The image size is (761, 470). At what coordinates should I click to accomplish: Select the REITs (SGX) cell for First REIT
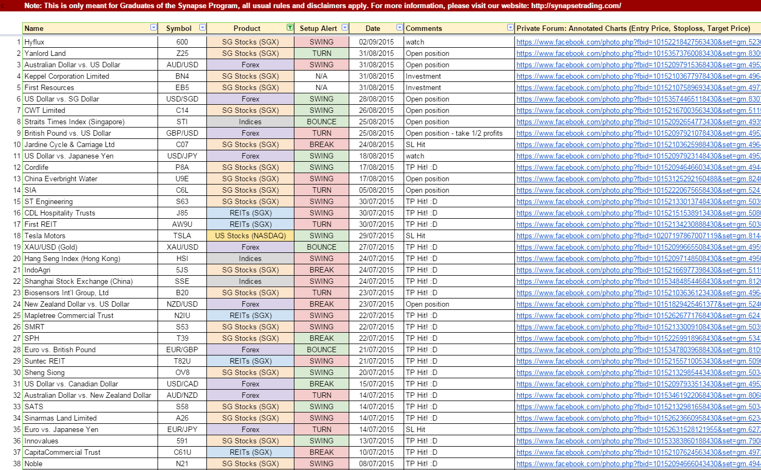coord(250,224)
